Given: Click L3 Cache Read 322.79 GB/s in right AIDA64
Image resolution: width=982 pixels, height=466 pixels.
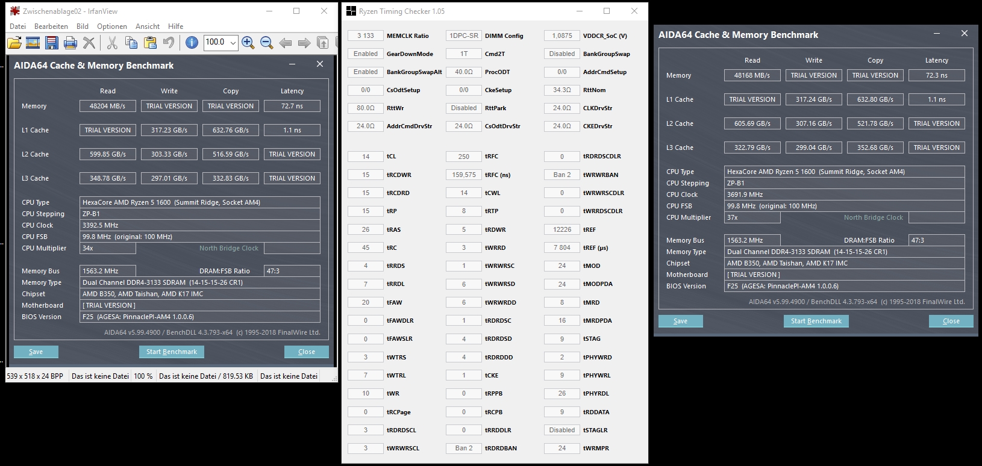Looking at the screenshot, I should [752, 148].
